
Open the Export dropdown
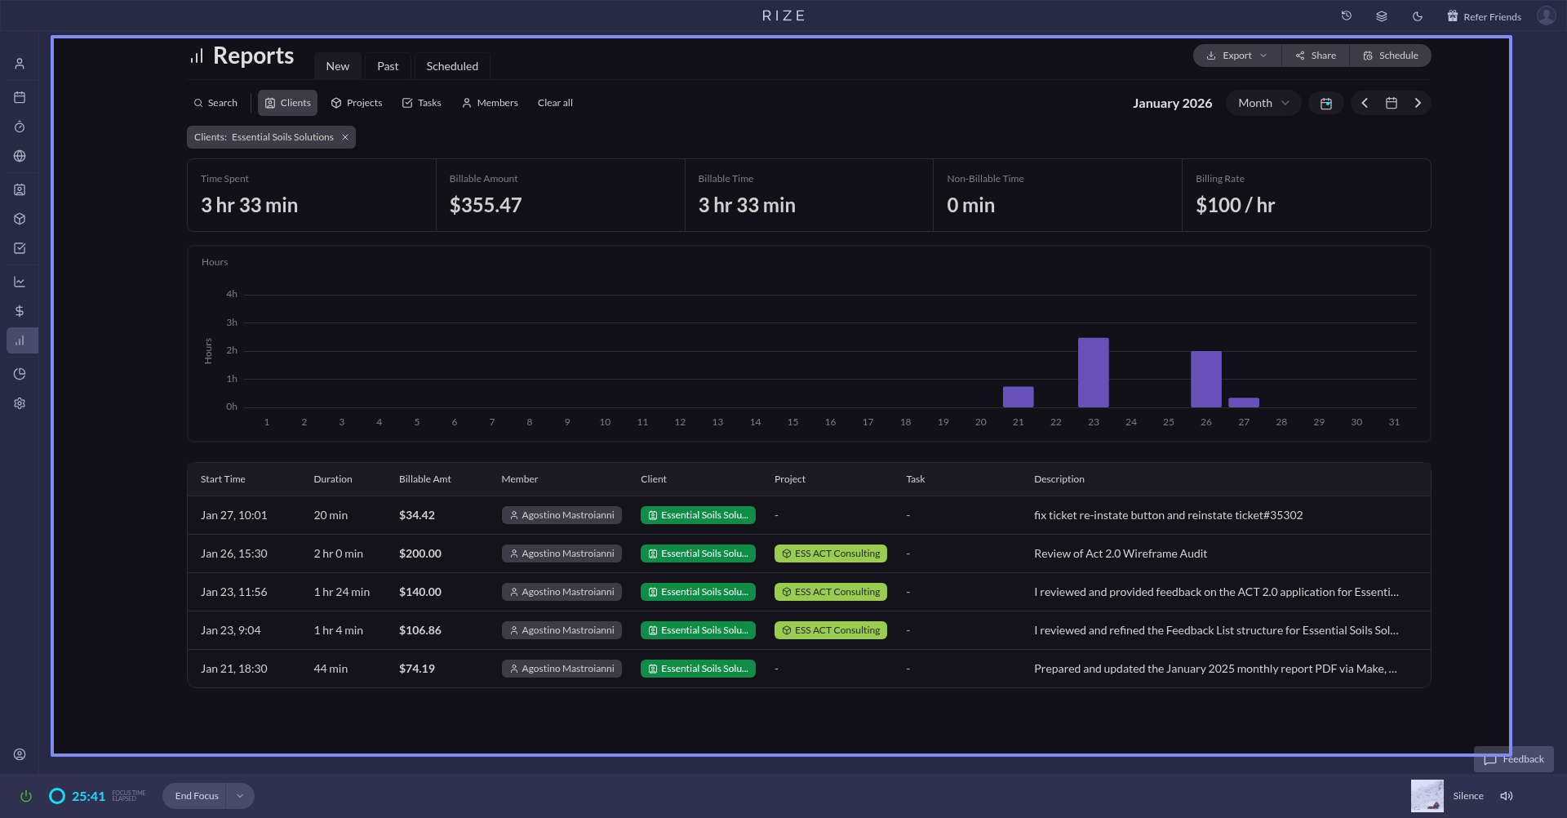1236,56
